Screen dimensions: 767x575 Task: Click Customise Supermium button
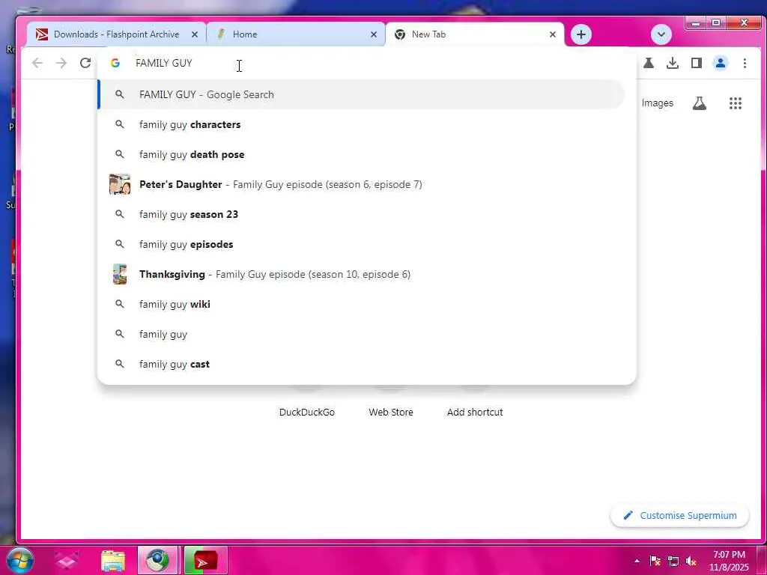tap(680, 515)
